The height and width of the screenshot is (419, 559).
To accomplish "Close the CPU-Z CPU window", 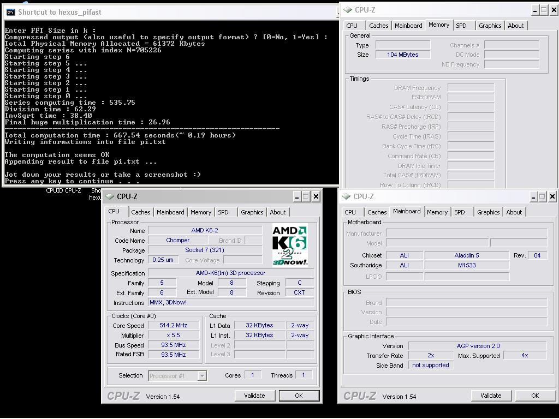I will pos(316,196).
